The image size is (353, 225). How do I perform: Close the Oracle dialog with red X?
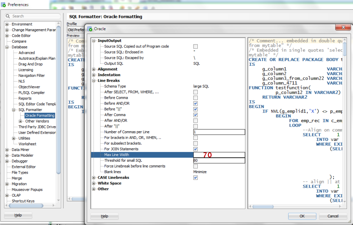point(343,28)
